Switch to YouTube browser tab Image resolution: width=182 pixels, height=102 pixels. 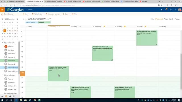coord(148,1)
